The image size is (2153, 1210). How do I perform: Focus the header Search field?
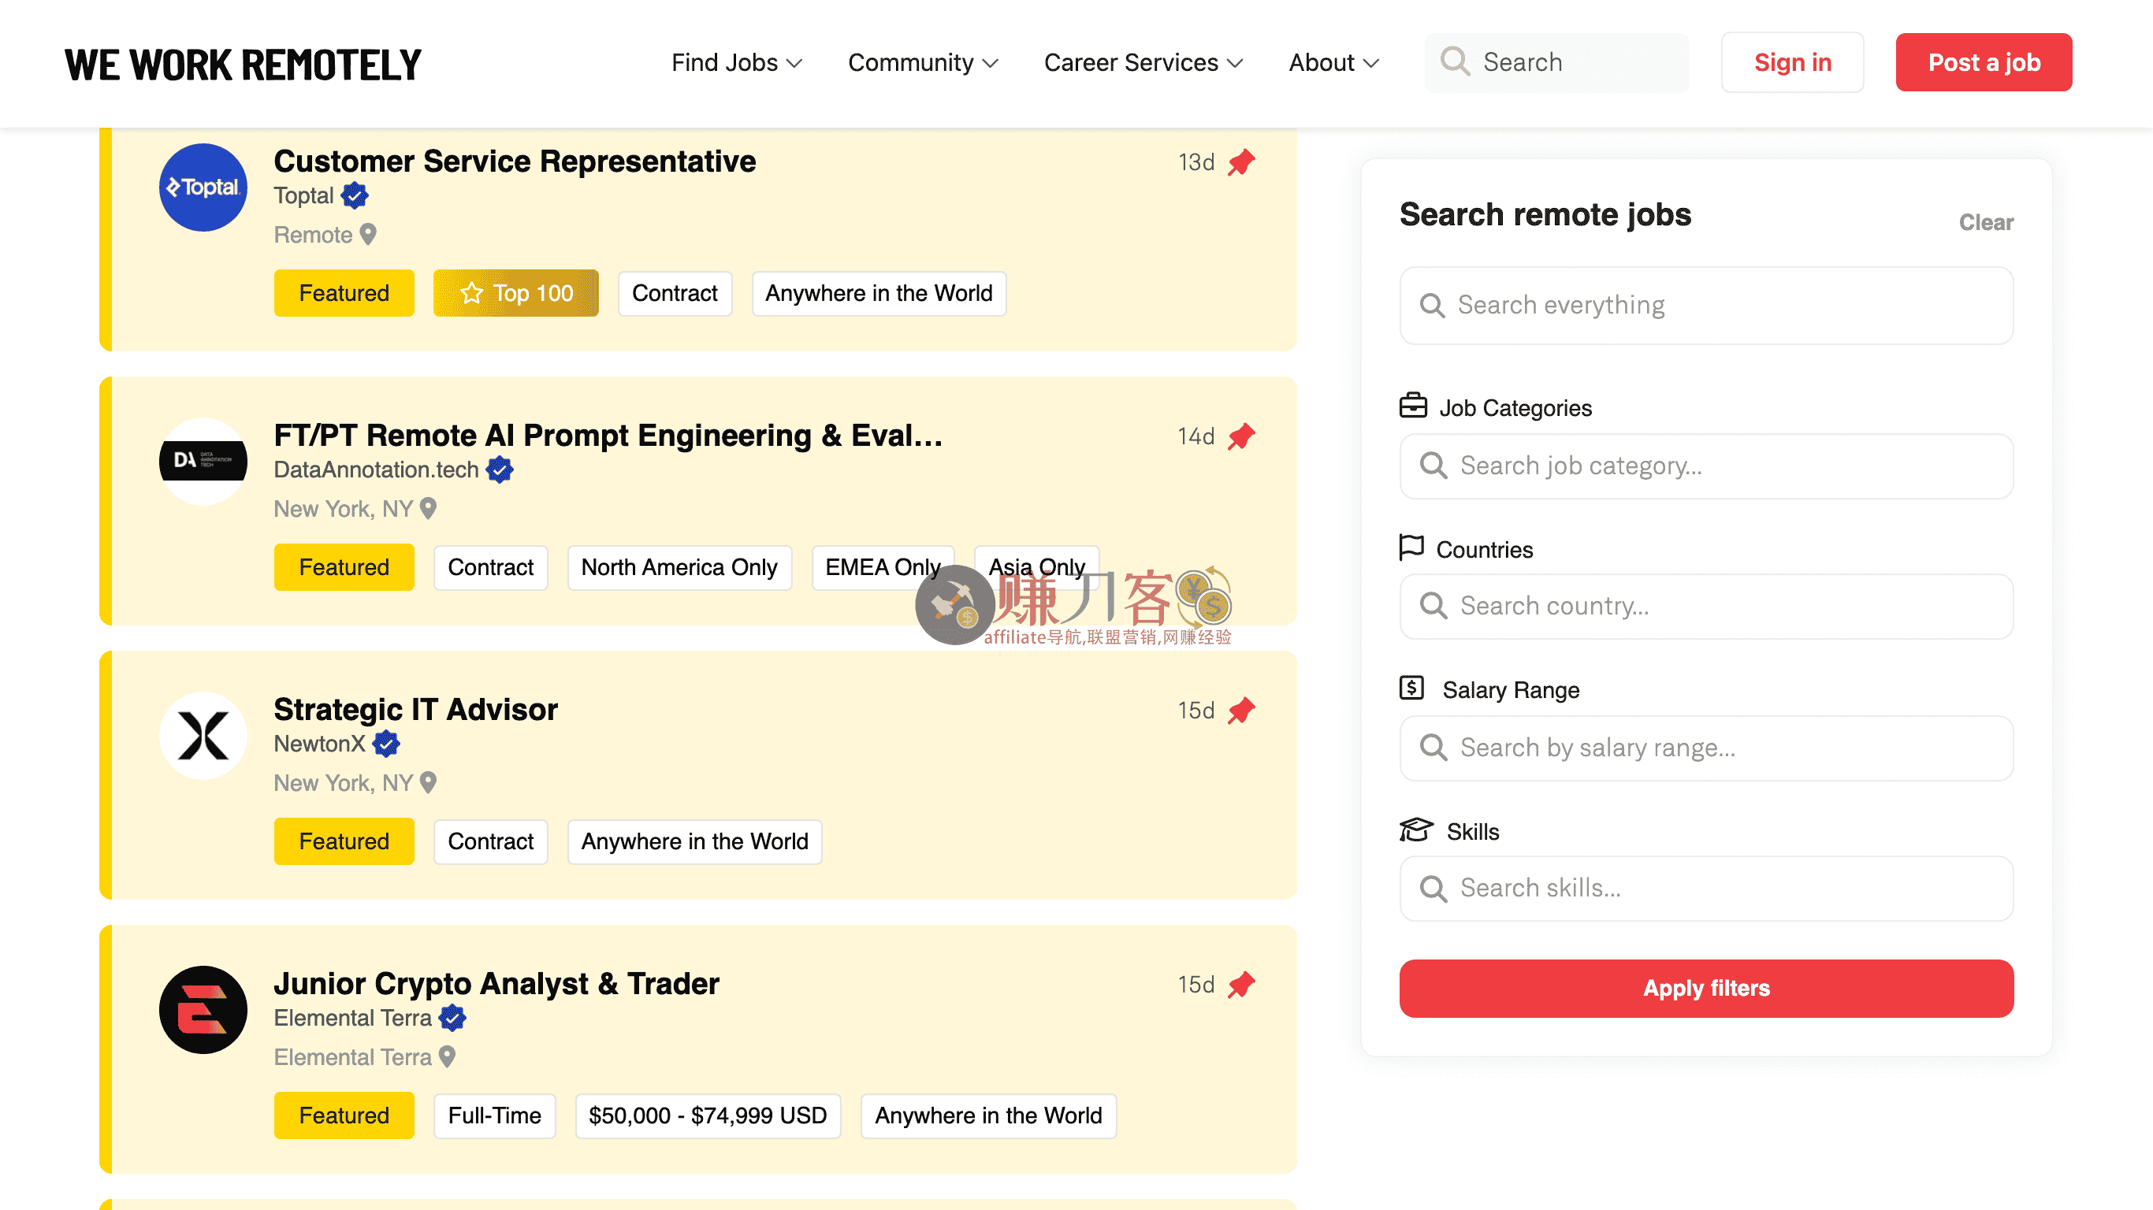[1557, 63]
